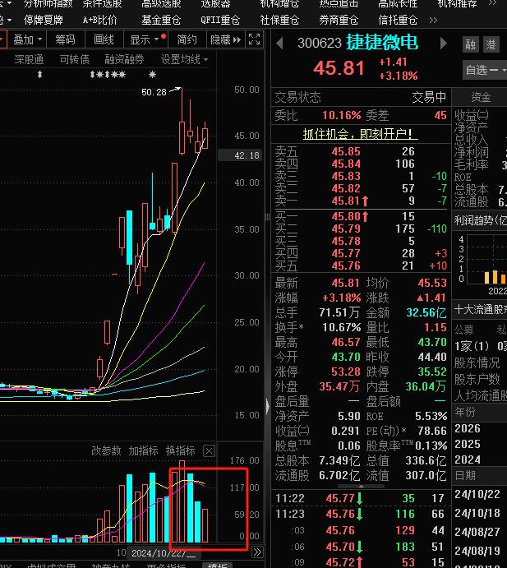Click the 融 margin trading badge
This screenshot has height=568, width=507.
pyautogui.click(x=470, y=44)
